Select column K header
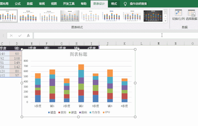This screenshot has height=126, width=198. (x=124, y=44)
